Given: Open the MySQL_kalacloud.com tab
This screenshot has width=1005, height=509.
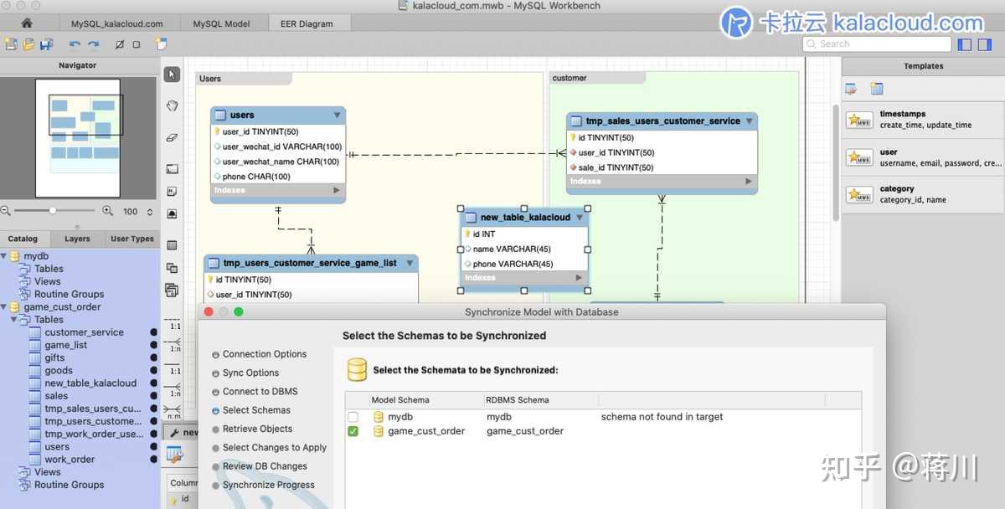Looking at the screenshot, I should [116, 23].
